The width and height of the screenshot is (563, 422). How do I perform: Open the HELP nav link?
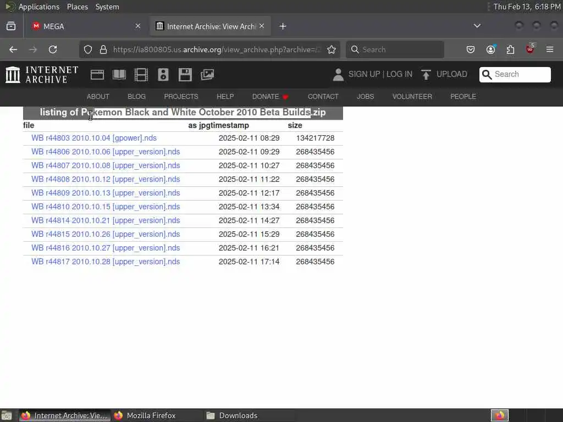[x=225, y=97]
